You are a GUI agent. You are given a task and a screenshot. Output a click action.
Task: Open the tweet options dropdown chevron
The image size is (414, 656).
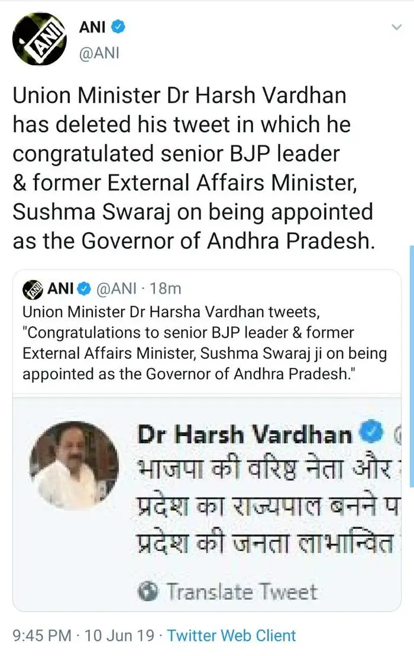click(396, 28)
